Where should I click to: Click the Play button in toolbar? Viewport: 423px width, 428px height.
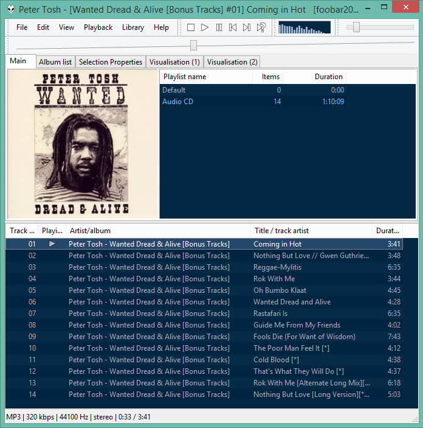point(205,27)
